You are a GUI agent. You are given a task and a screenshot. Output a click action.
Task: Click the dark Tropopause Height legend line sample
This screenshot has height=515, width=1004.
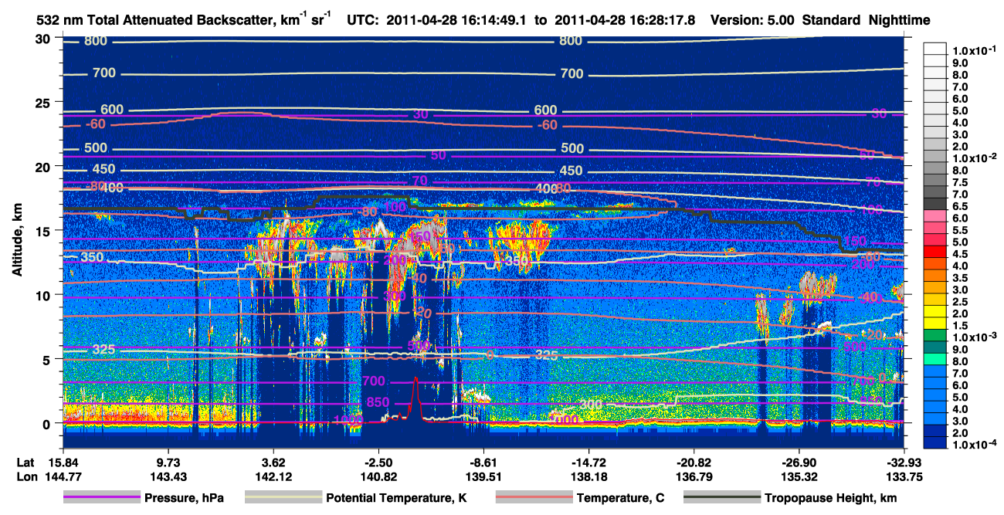pos(721,499)
